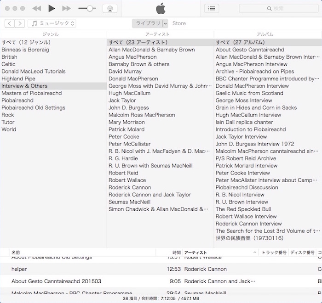Click the search magnifier icon
Screen dimensions: 322x303
tap(269, 8)
